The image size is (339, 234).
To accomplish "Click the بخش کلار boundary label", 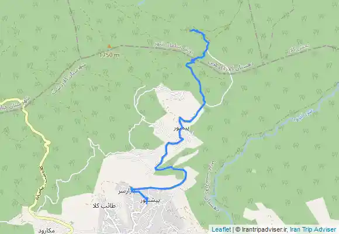I will (298, 49).
